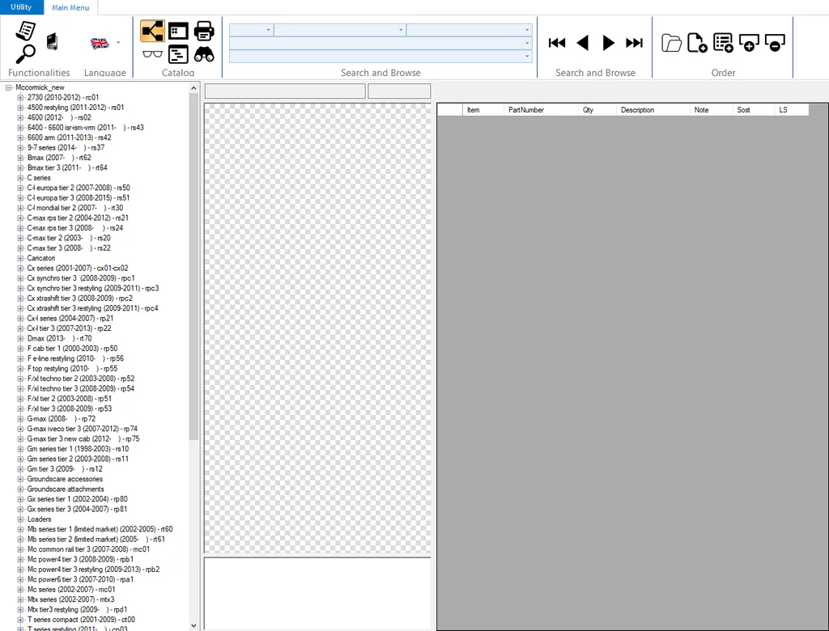Open order with the folder icon
The width and height of the screenshot is (829, 631).
pos(671,43)
